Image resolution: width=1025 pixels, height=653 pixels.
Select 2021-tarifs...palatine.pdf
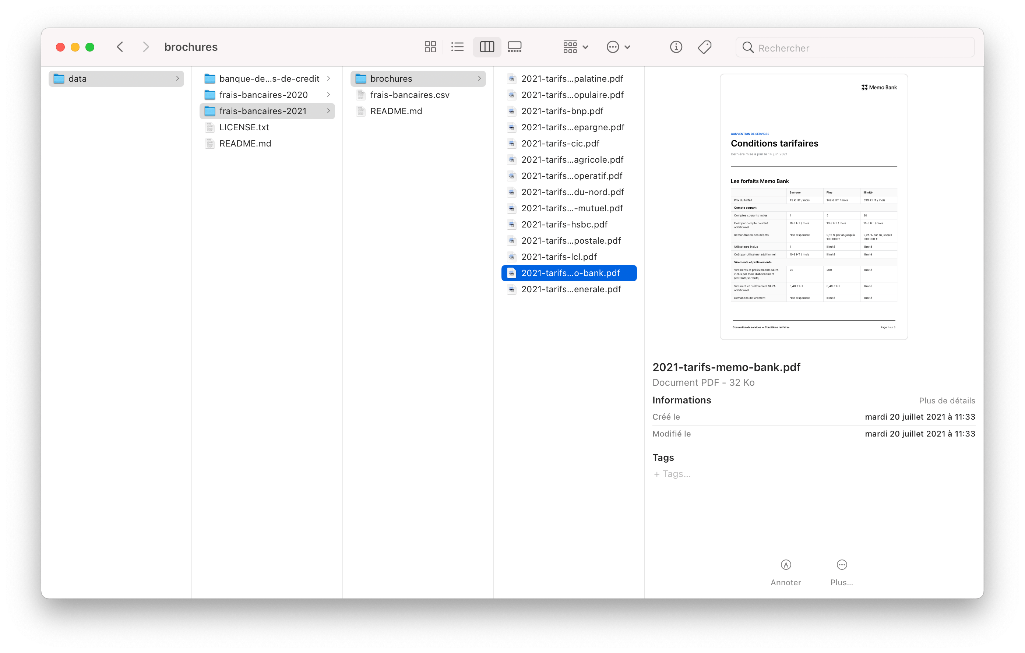coord(569,79)
